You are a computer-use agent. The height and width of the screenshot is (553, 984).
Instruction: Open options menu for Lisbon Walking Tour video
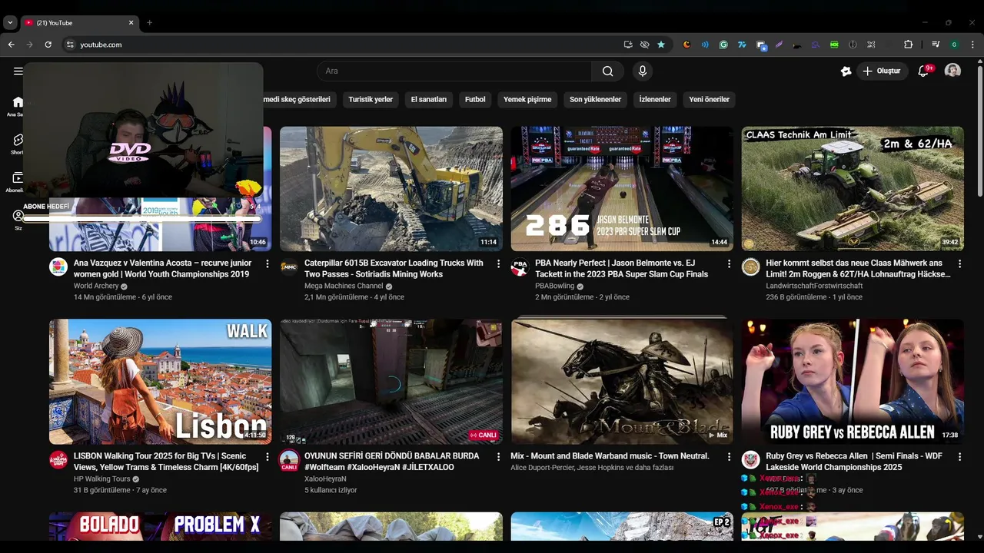coord(268,456)
